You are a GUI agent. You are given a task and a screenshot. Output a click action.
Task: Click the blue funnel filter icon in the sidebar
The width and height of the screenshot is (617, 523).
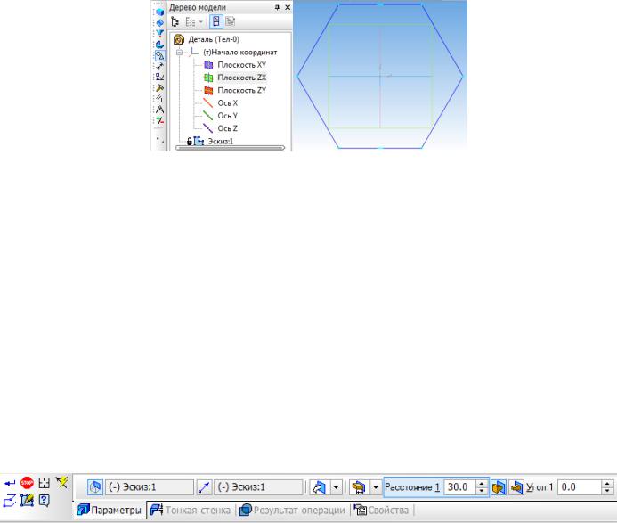pos(159,34)
